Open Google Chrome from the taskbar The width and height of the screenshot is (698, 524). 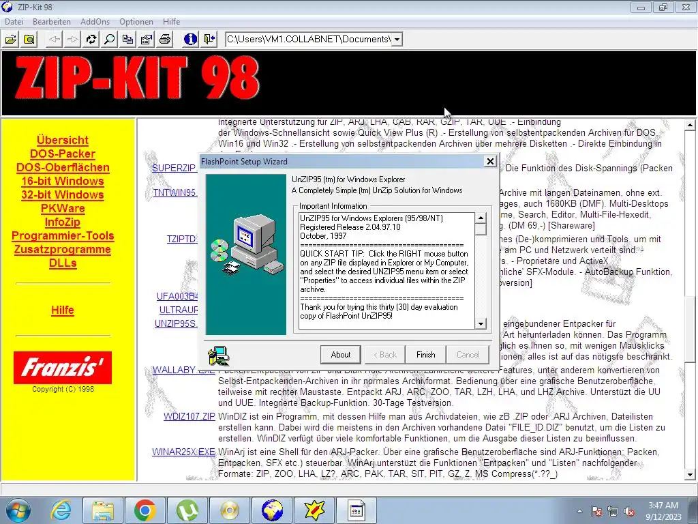coord(145,510)
